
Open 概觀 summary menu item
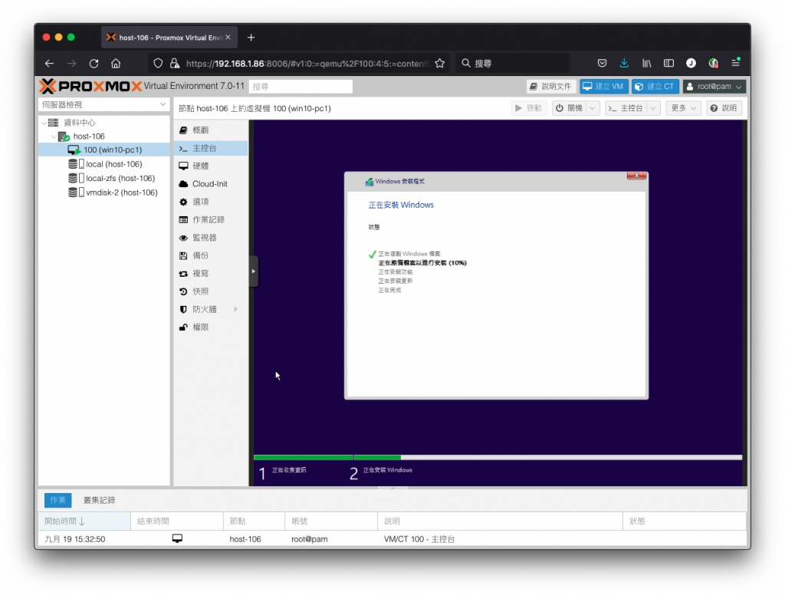(212, 130)
